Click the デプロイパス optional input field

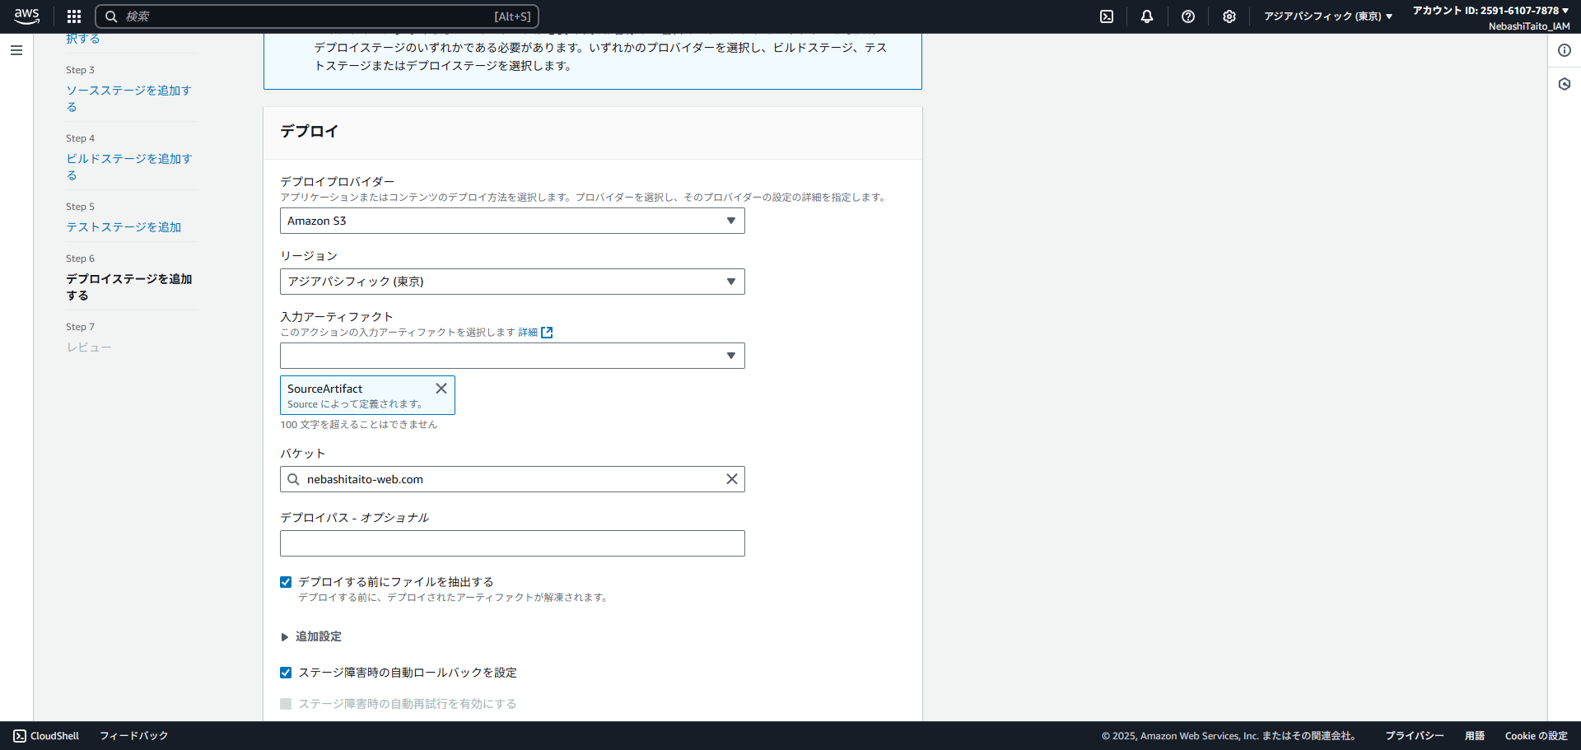coord(512,543)
